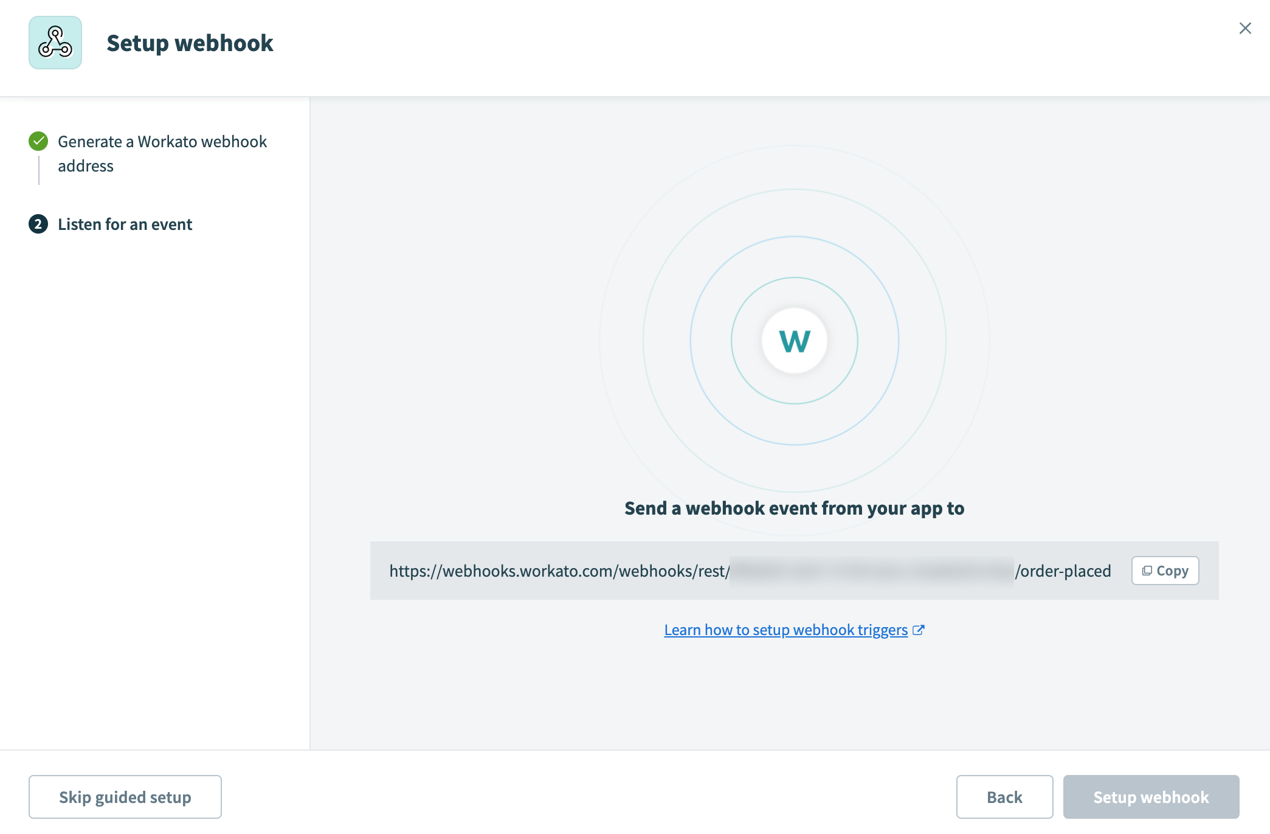1270x834 pixels.
Task: Click the X close icon in the corner
Action: [1245, 28]
